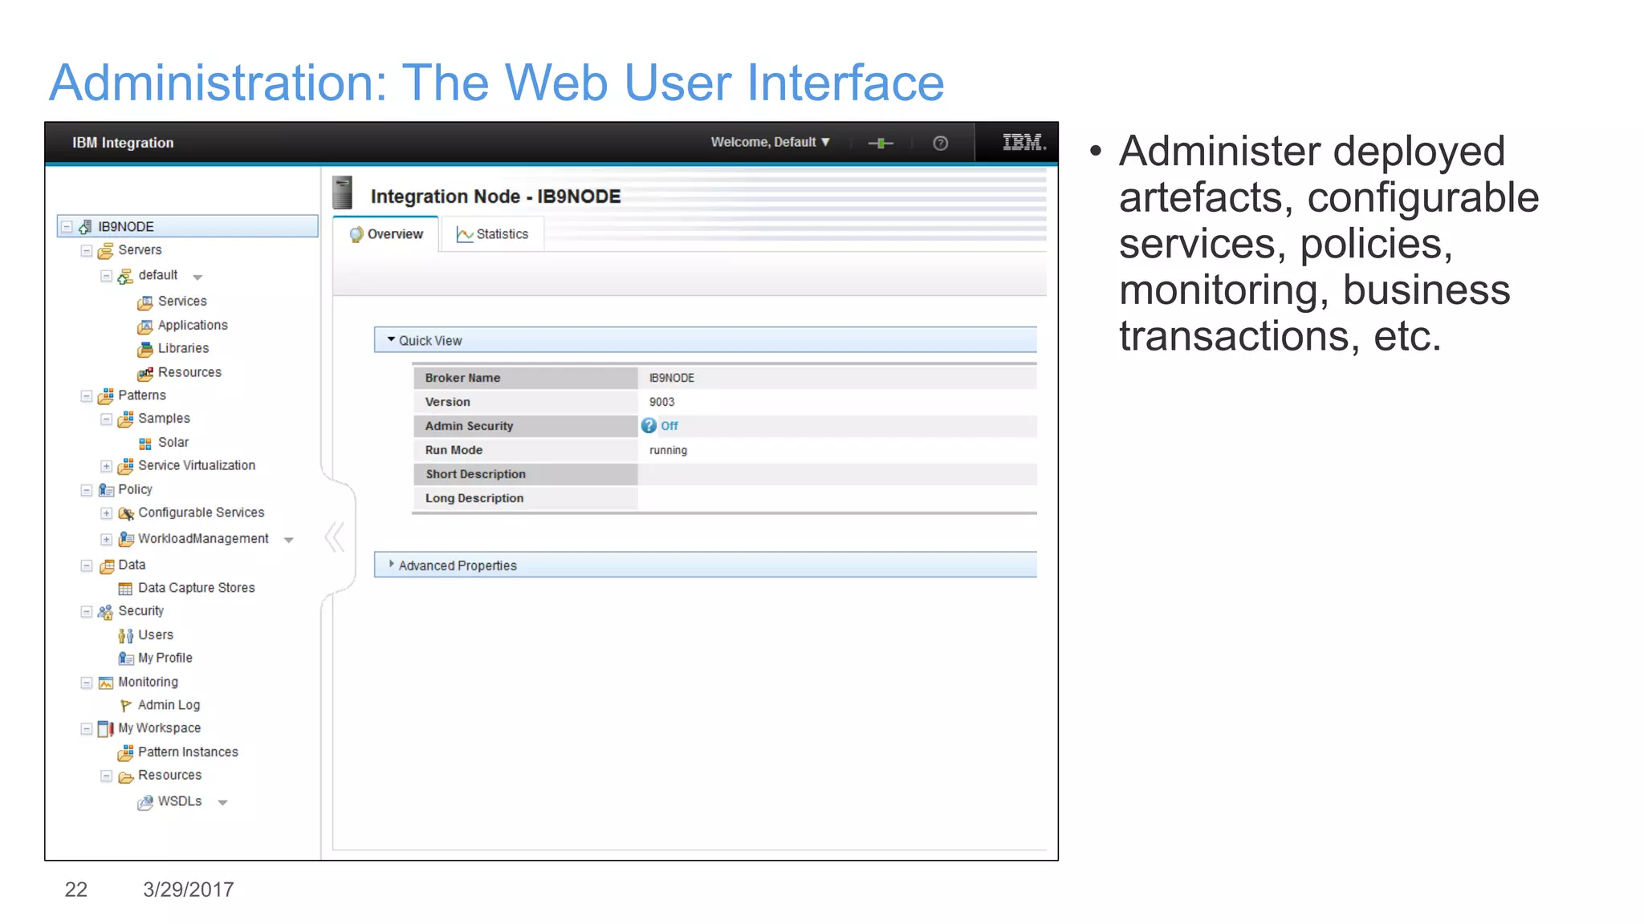Click the Admin Security help icon
The image size is (1644, 924).
[x=649, y=426]
